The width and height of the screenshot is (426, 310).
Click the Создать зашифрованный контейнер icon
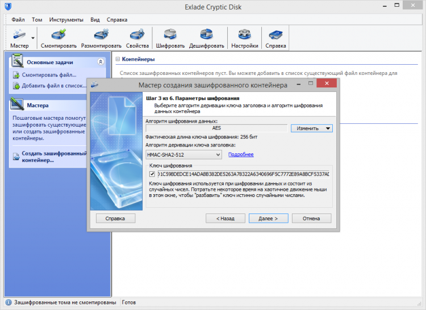[16, 156]
